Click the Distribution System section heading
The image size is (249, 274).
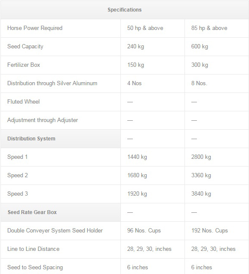[x=31, y=139]
